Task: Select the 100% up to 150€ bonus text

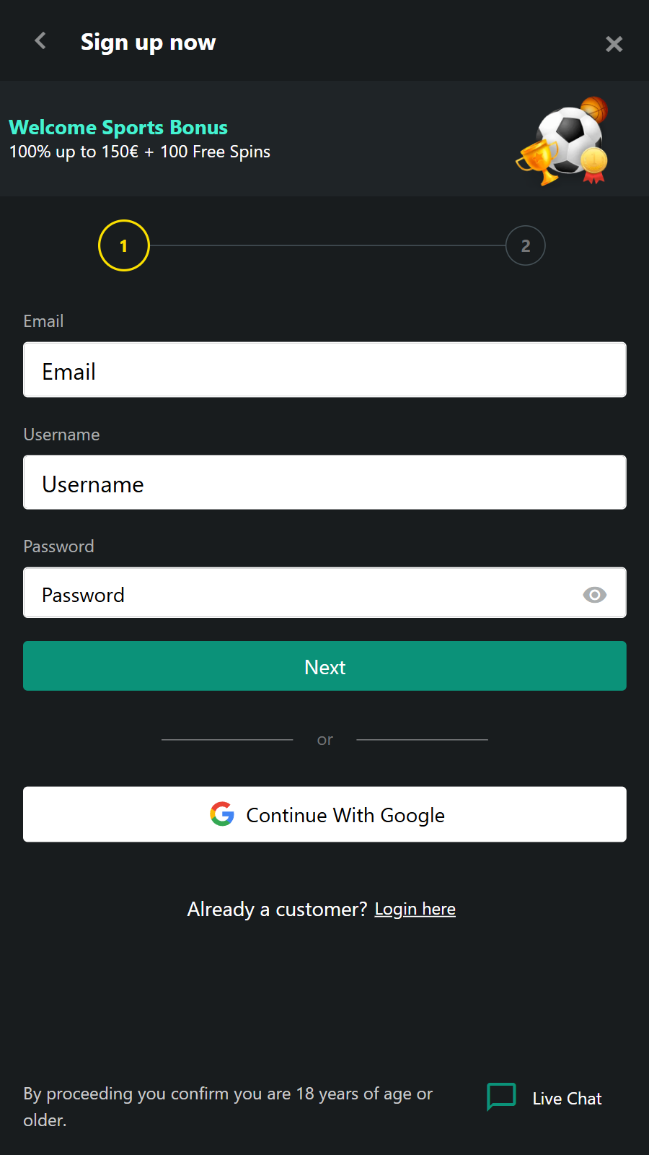Action: [140, 152]
